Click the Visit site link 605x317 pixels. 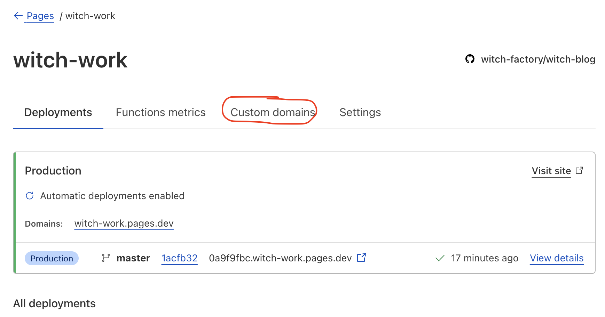click(x=551, y=171)
